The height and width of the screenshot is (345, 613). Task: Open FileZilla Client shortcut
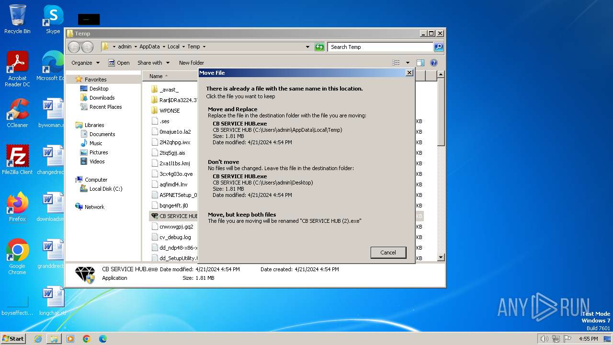tap(17, 160)
